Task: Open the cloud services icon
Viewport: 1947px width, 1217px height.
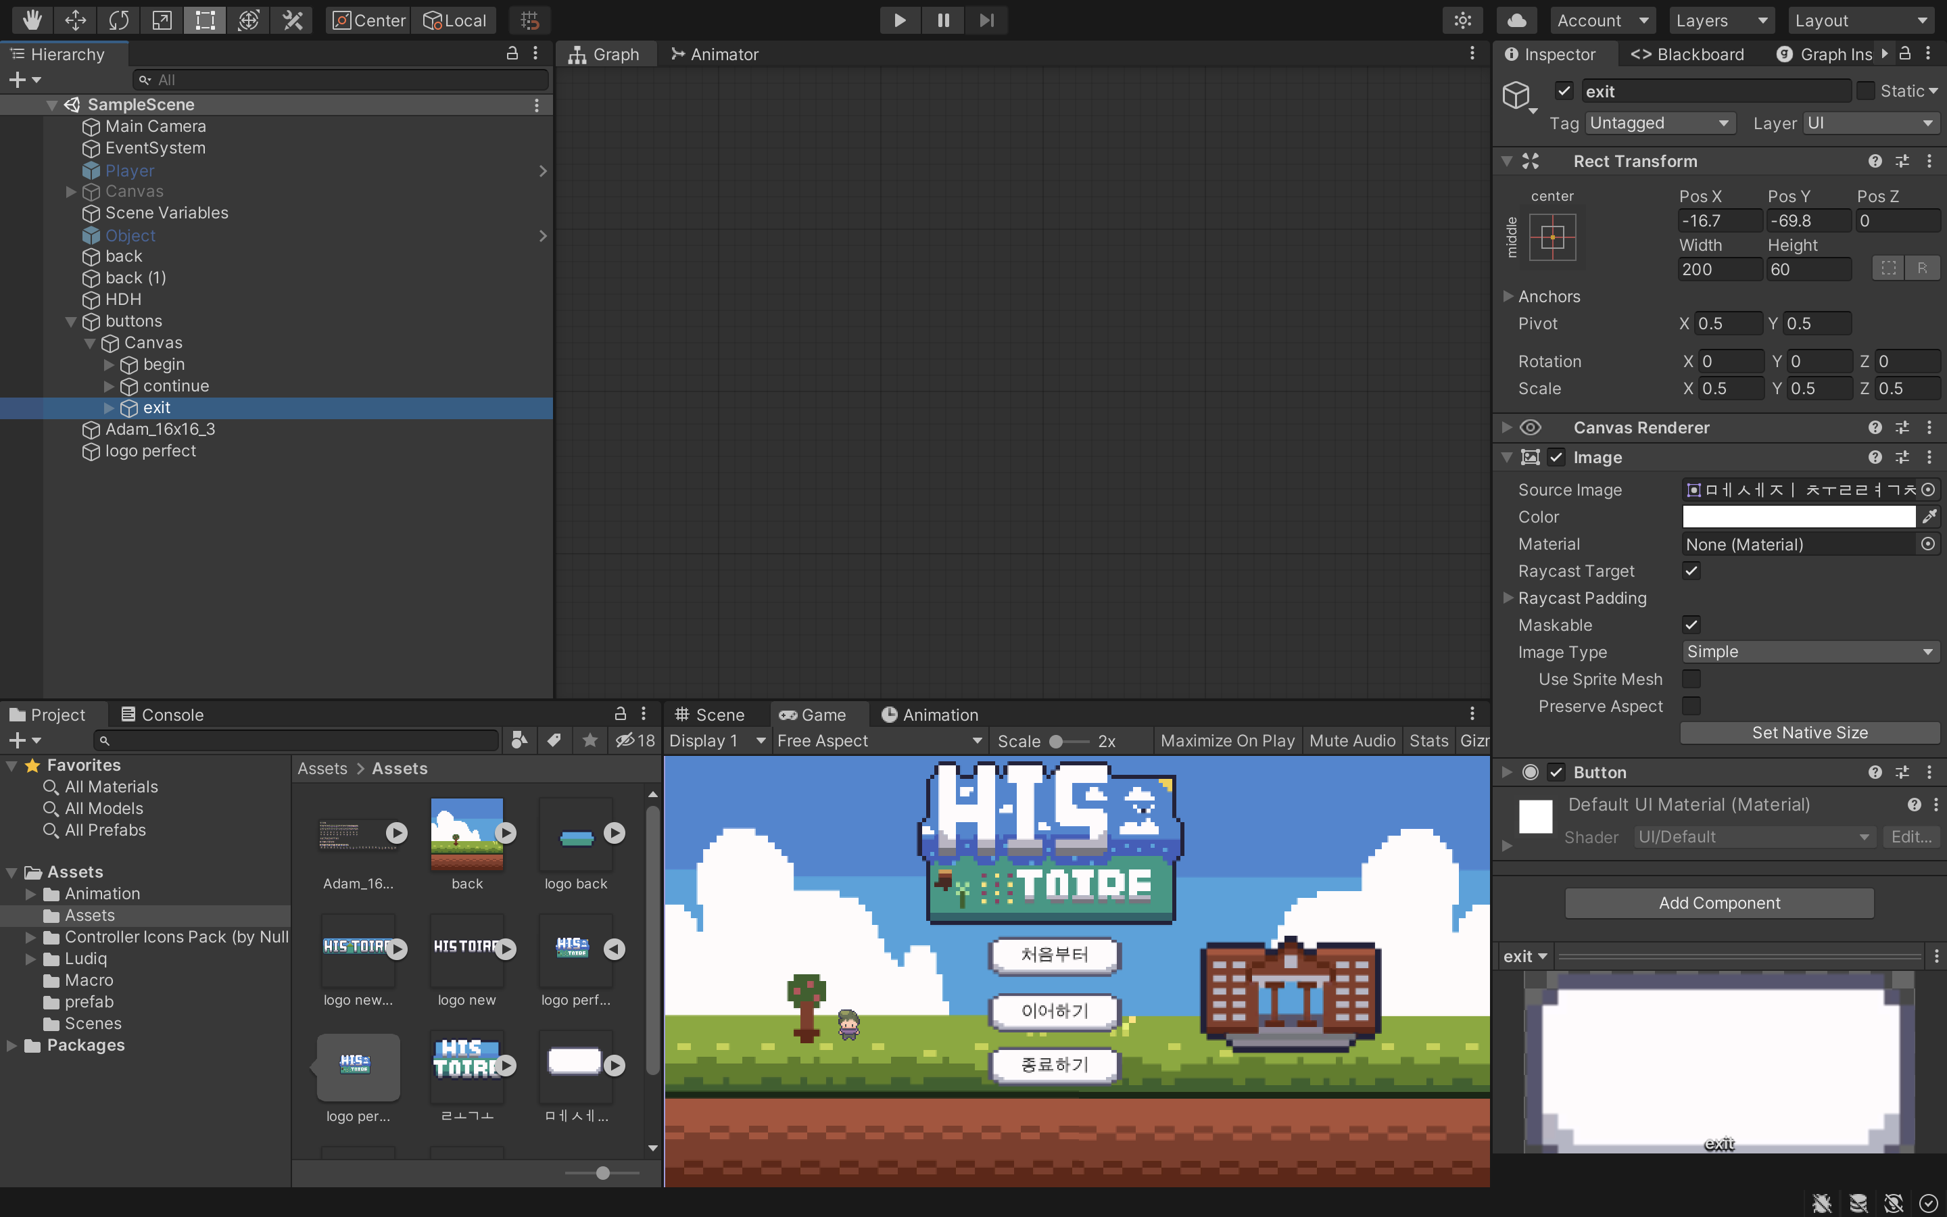Action: pos(1516,20)
